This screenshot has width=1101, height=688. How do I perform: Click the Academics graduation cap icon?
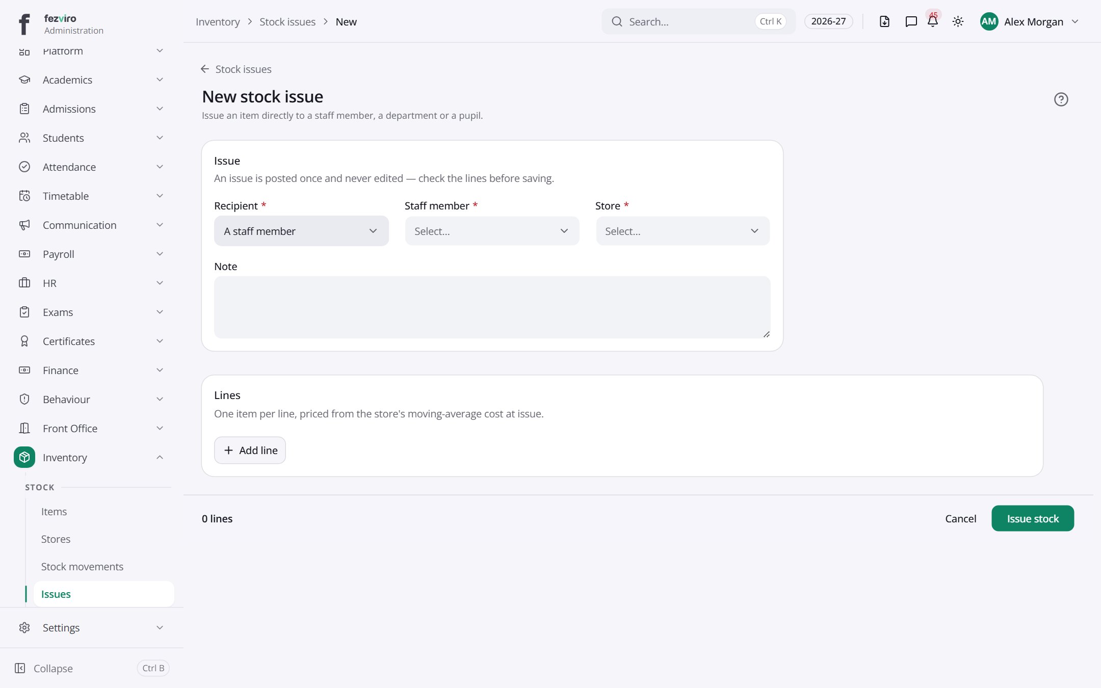click(24, 80)
